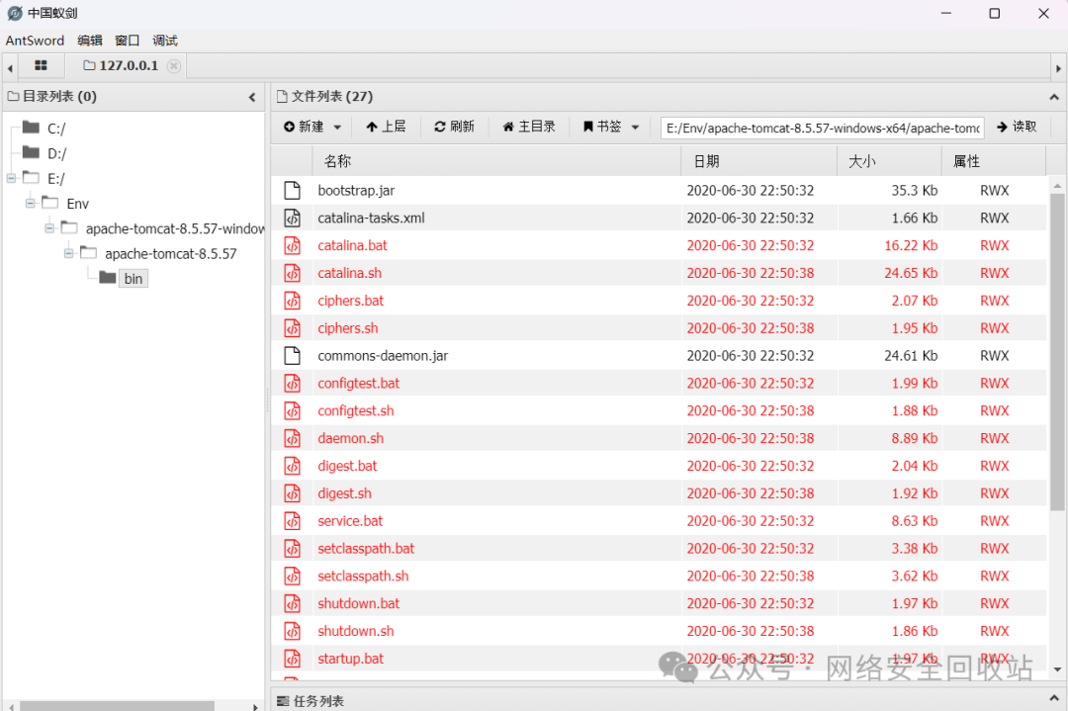The height and width of the screenshot is (711, 1068).
Task: Collapse the file list panel chevron
Action: (1054, 97)
